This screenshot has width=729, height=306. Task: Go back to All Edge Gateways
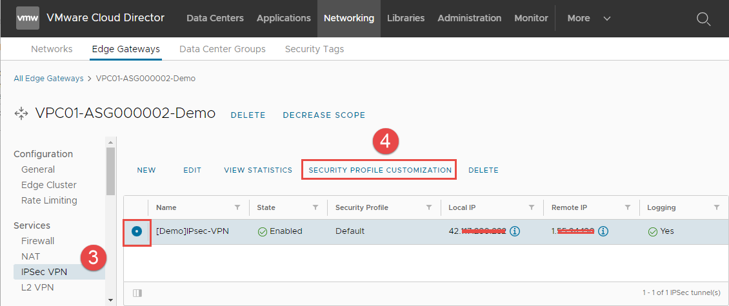pos(48,79)
